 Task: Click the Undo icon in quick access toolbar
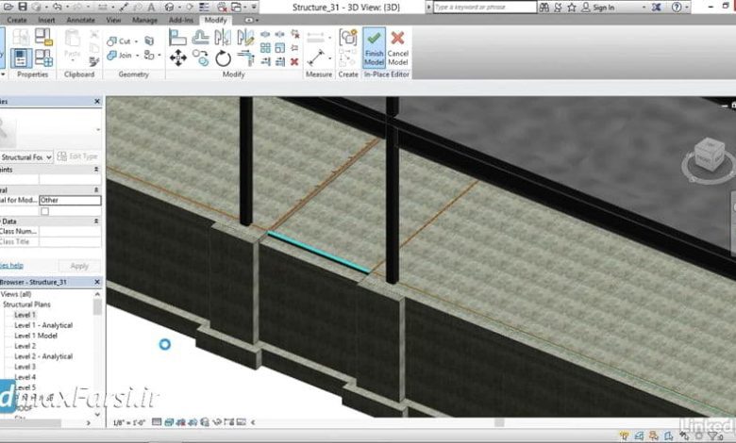(57, 7)
